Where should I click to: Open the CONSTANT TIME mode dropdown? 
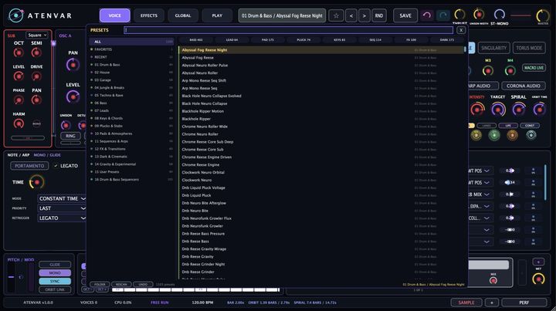click(62, 198)
